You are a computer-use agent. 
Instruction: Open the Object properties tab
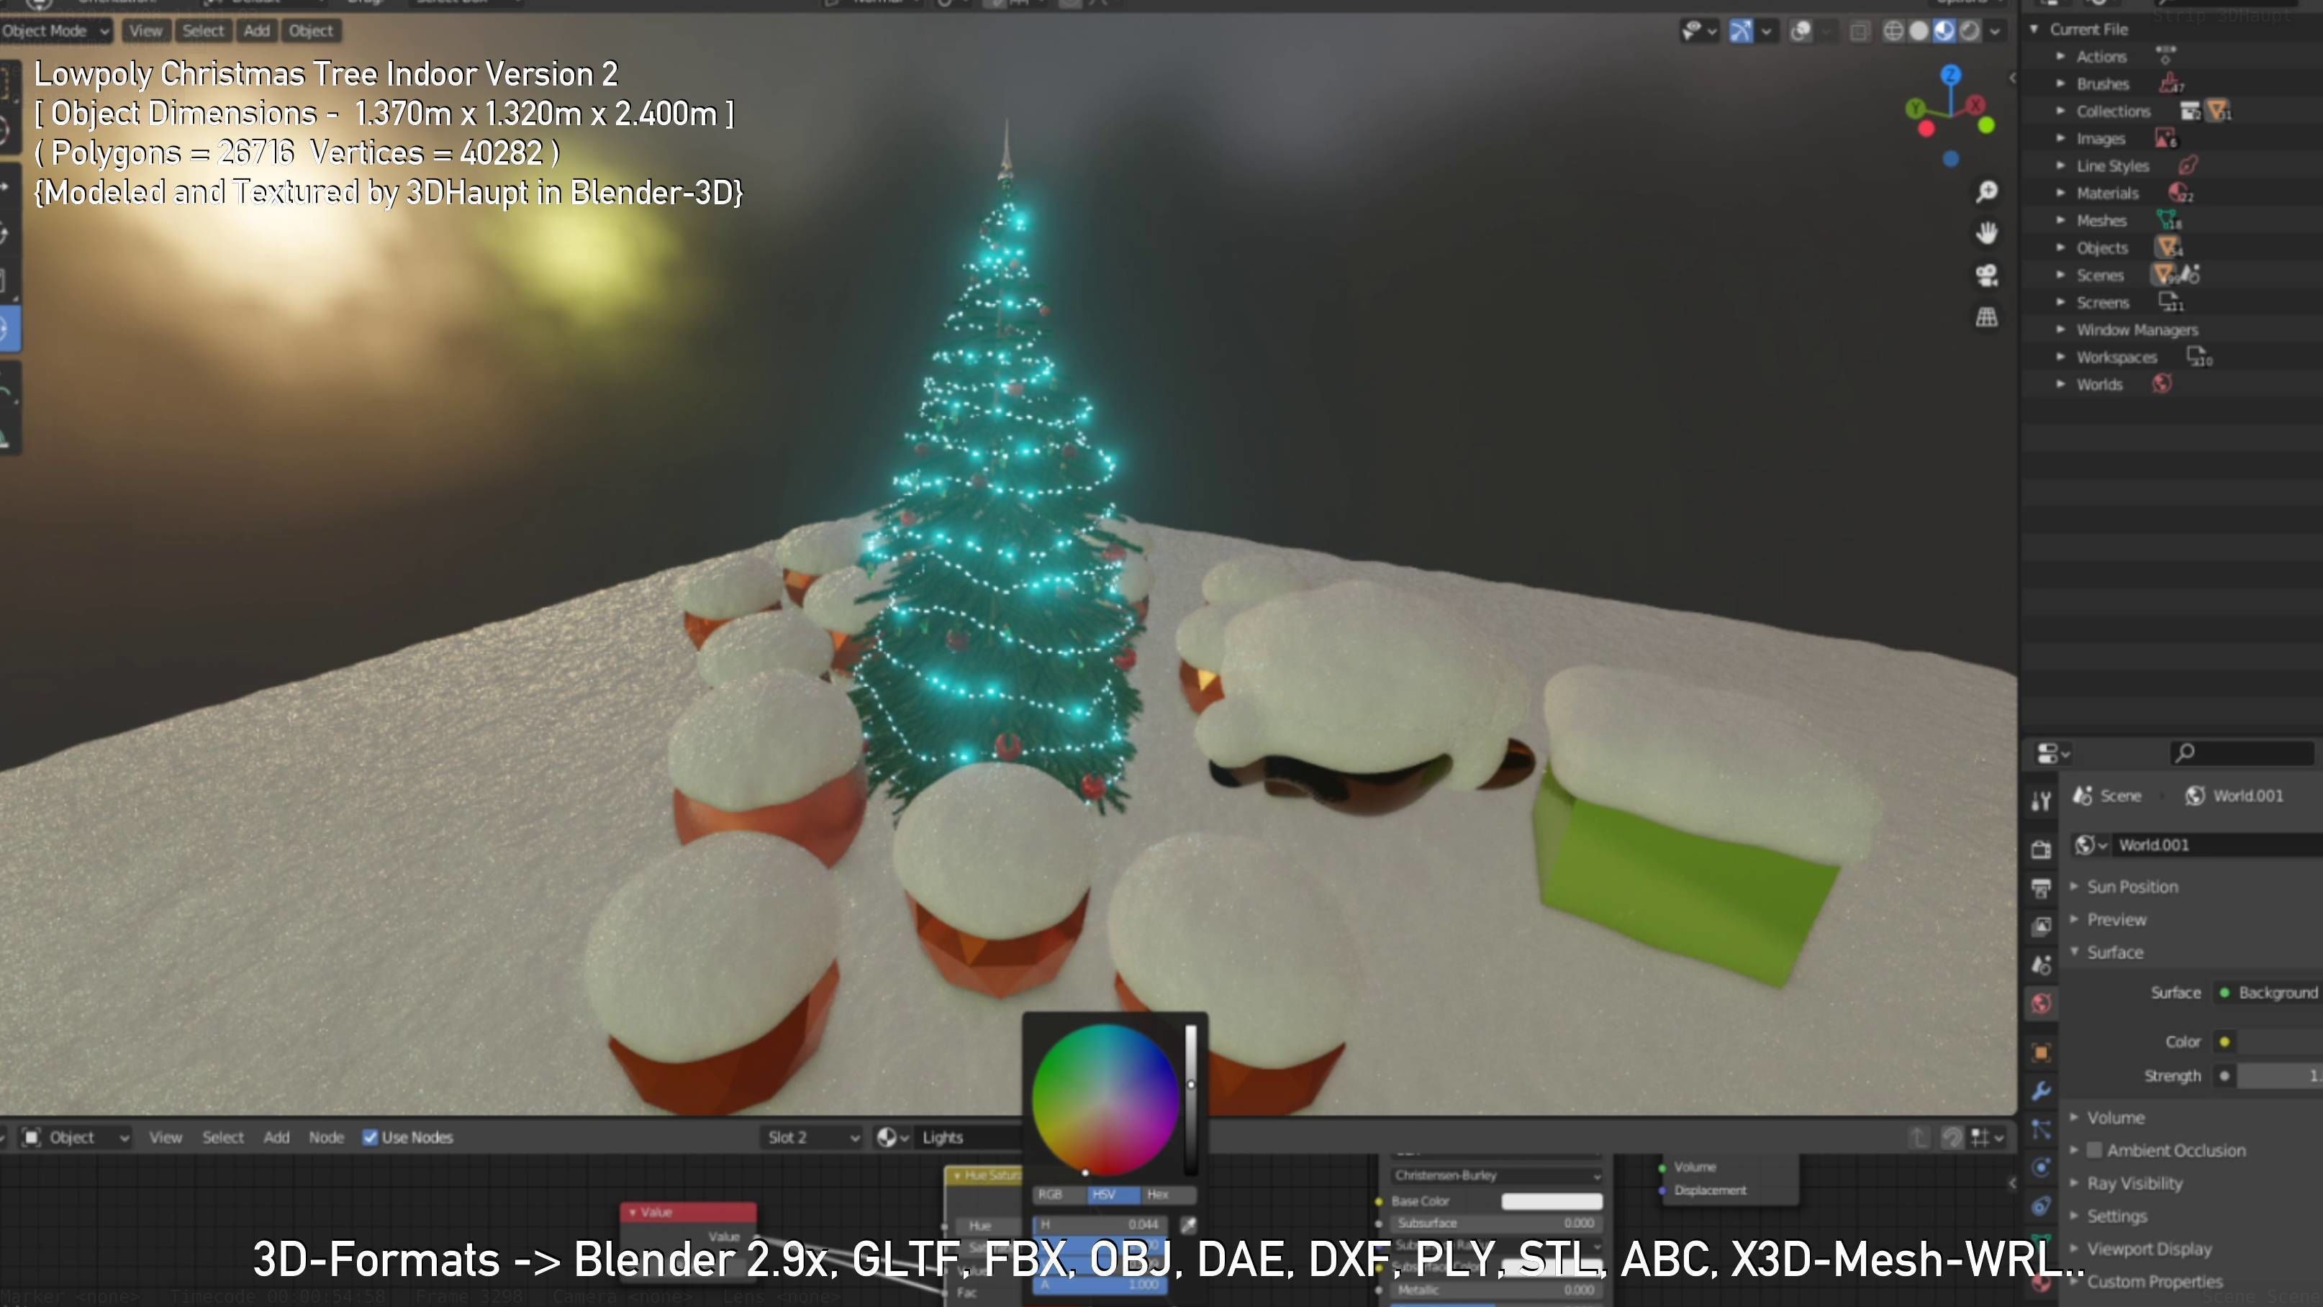click(x=2041, y=1052)
